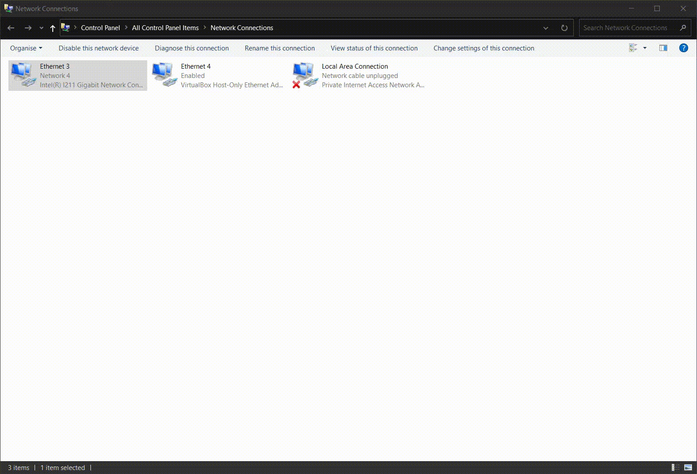Viewport: 697px width, 474px height.
Task: Click 'Intel(R) I211 Gigabit Network Con...' text
Action: coord(91,85)
